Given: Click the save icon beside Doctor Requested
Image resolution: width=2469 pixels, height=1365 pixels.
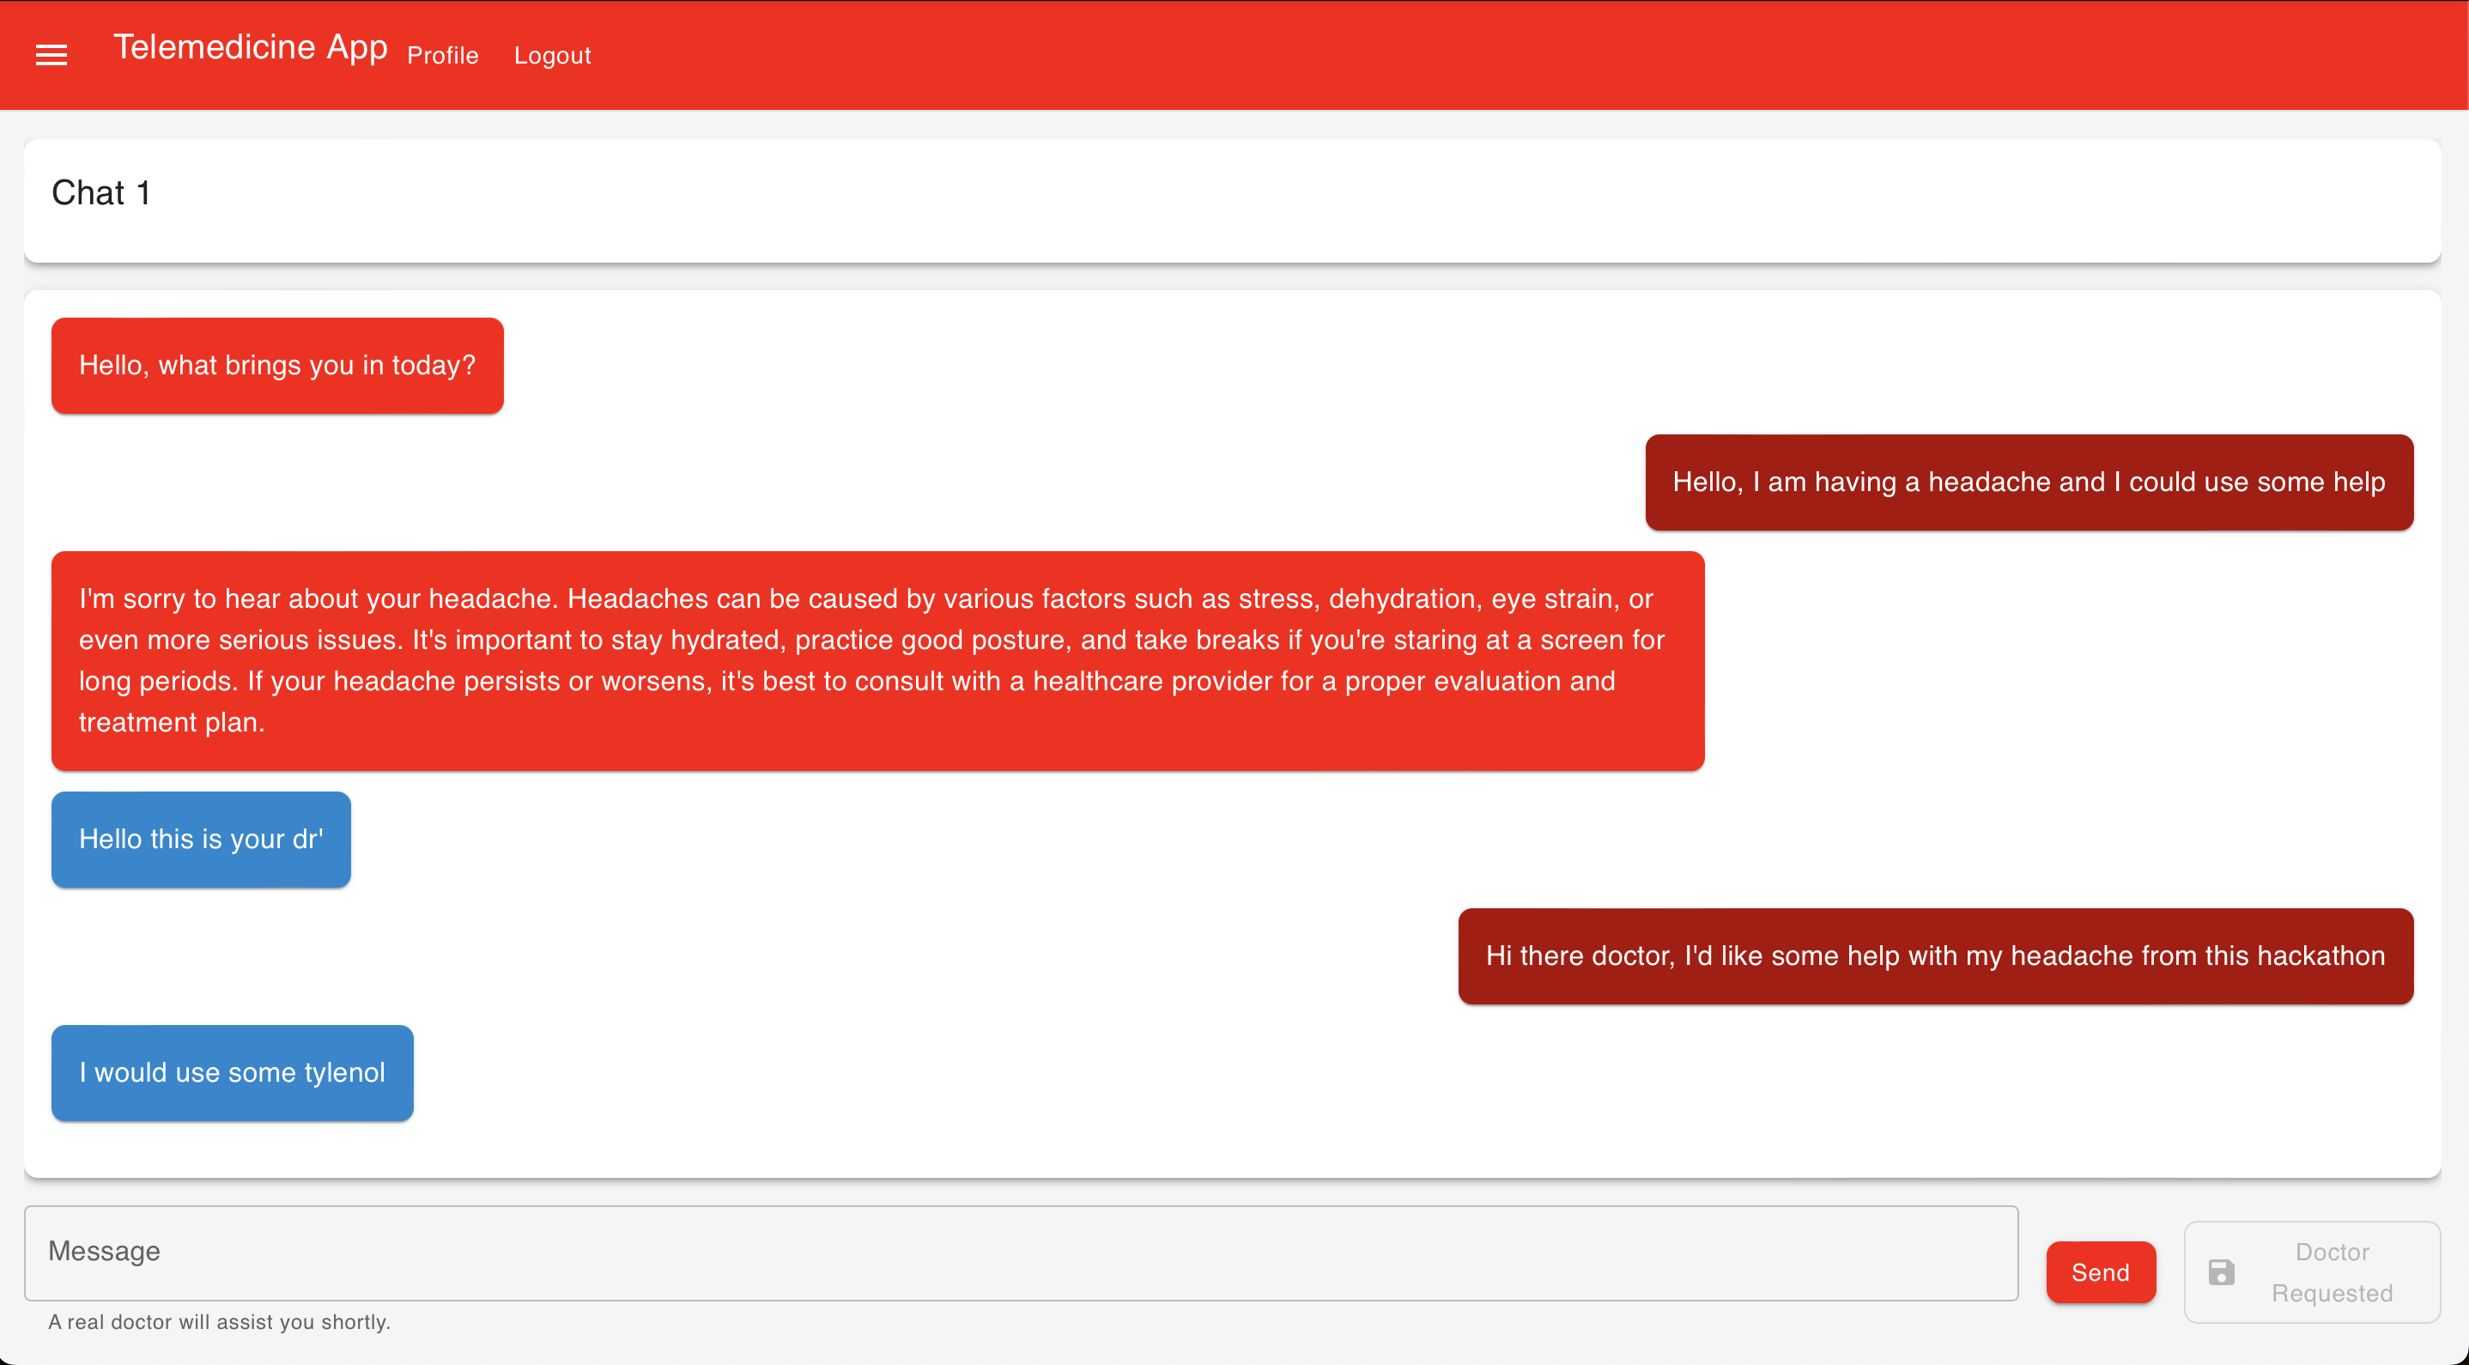Looking at the screenshot, I should (x=2221, y=1272).
